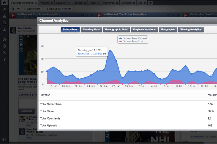Open the Contacts person sidebar icon
This screenshot has width=217, height=144.
[x=4, y=29]
